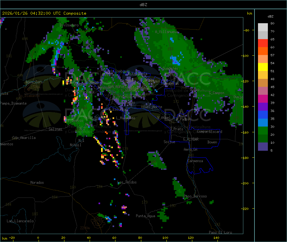Image resolution: width=287 pixels, height=242 pixels.
Task: Click the Morados map label
Action: (x=37, y=183)
